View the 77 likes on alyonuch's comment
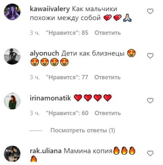Screen dimensions: 163x165 67,77
